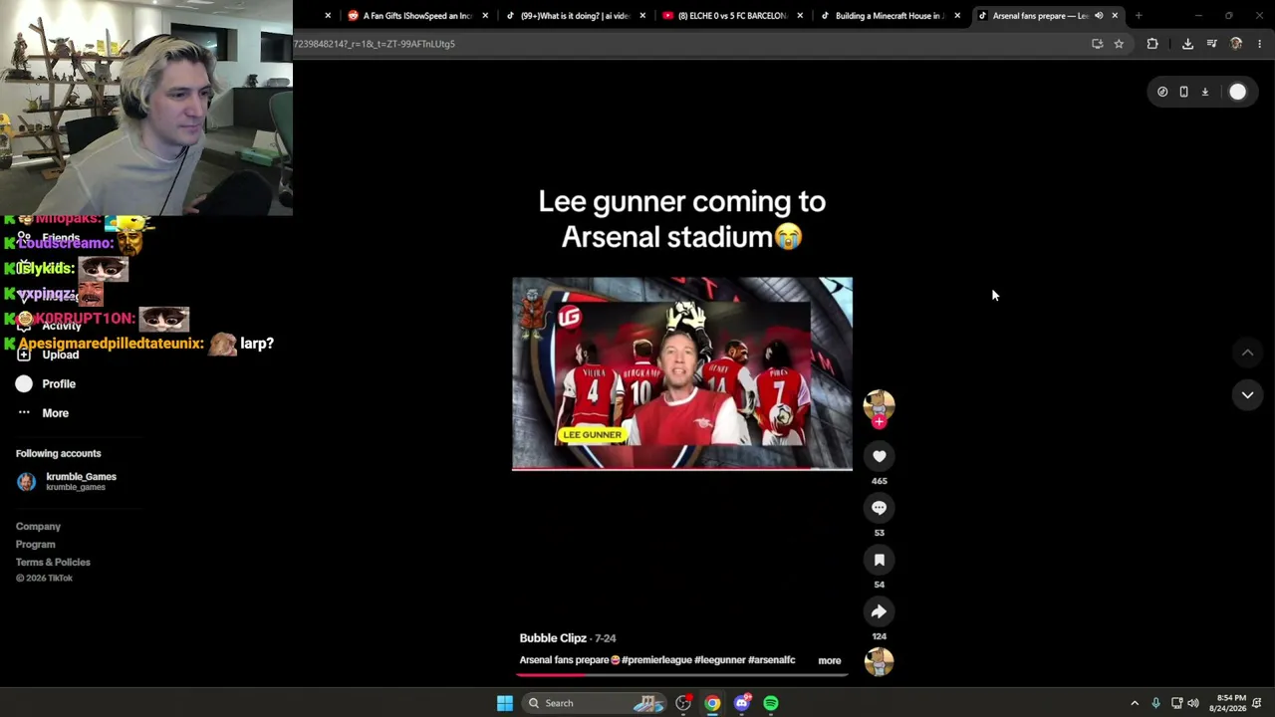Open the clock showing 8:54 PM
The image size is (1275, 717).
pos(1227,703)
